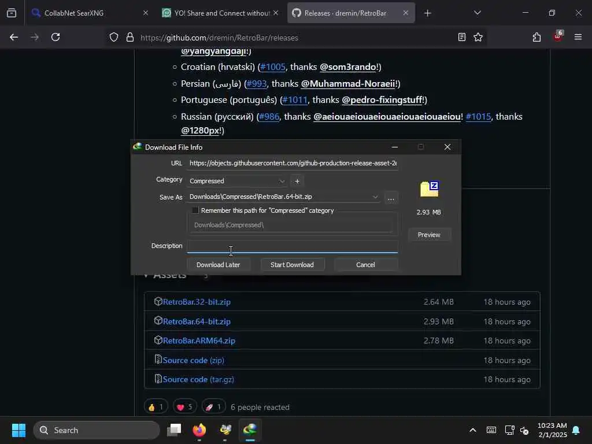Click the padlock site info icon

tap(130, 37)
